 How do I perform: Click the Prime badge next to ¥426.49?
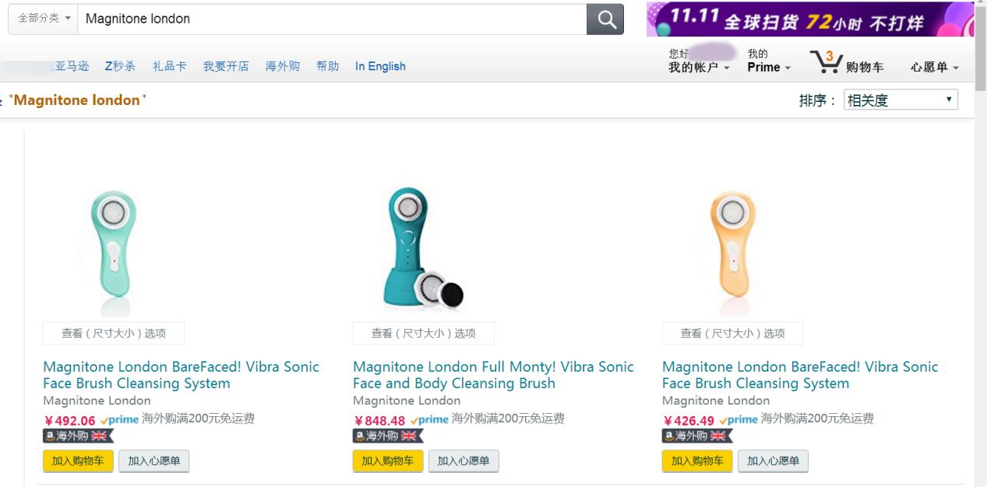point(738,419)
